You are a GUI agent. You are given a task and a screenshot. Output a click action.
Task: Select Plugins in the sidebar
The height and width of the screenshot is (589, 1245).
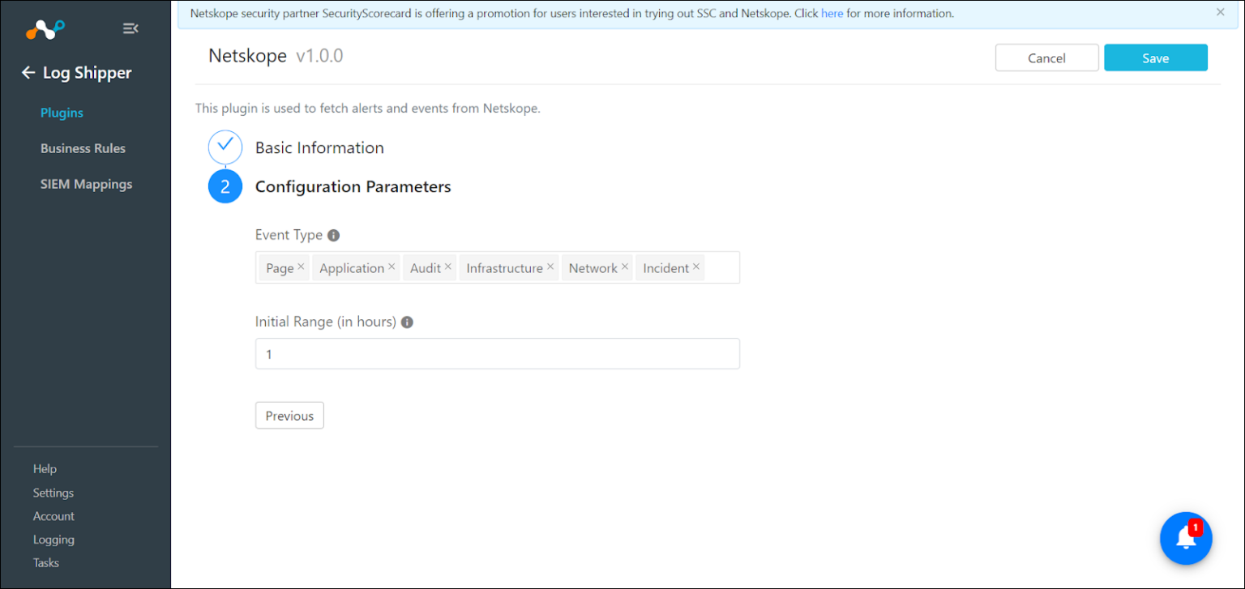coord(62,113)
